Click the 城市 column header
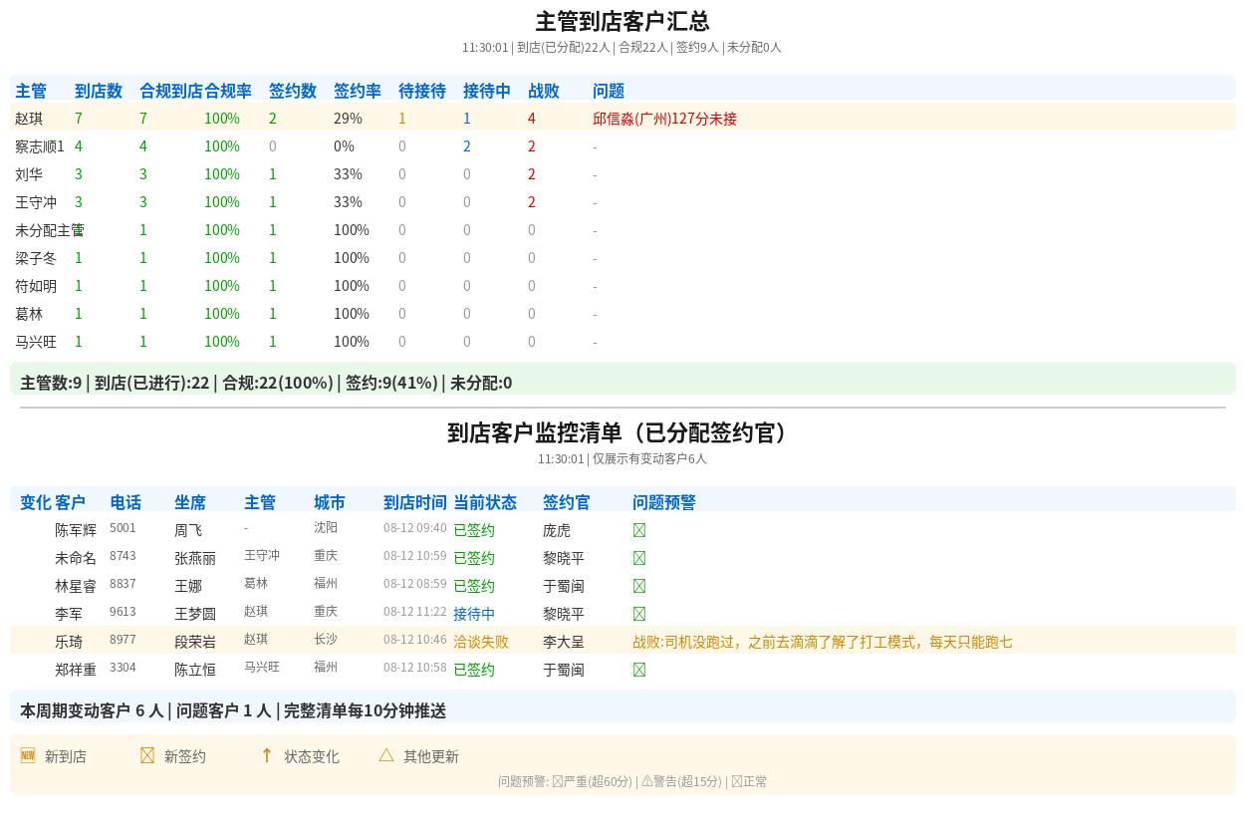The height and width of the screenshot is (837, 1245). [x=330, y=502]
